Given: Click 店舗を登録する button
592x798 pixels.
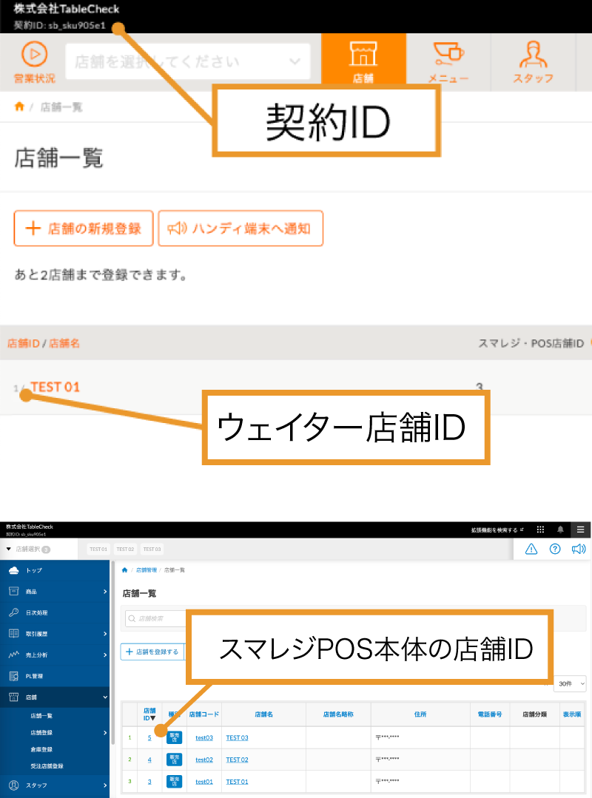Looking at the screenshot, I should (152, 652).
